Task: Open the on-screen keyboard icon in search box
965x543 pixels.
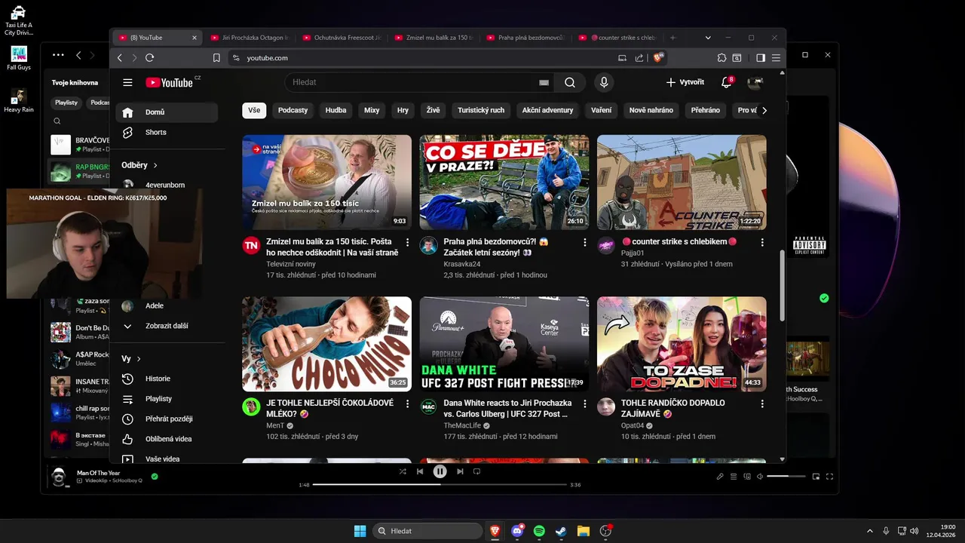Action: 544,82
